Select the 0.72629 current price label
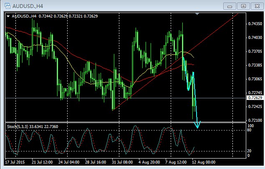The image size is (265, 169). 255,98
